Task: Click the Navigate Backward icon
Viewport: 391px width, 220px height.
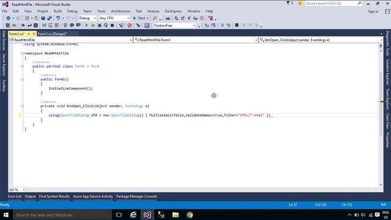Action: [8, 18]
